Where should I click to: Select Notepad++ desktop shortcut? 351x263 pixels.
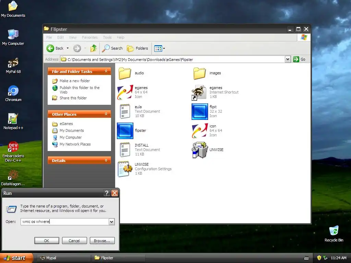pos(13,122)
